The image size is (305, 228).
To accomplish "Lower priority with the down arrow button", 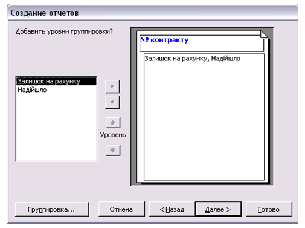I will (x=113, y=150).
